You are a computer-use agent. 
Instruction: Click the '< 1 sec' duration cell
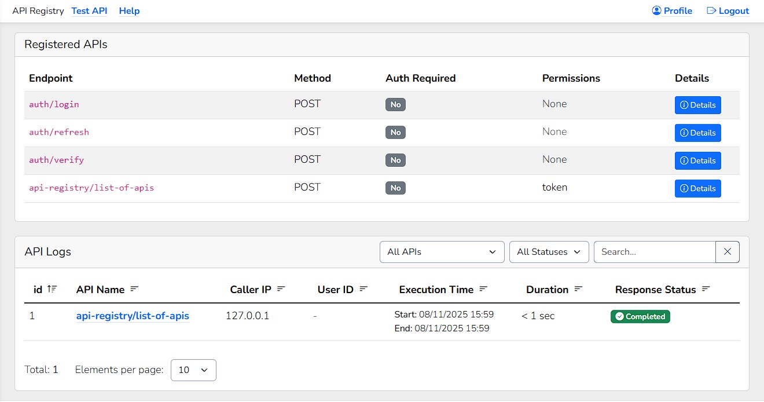(x=538, y=316)
